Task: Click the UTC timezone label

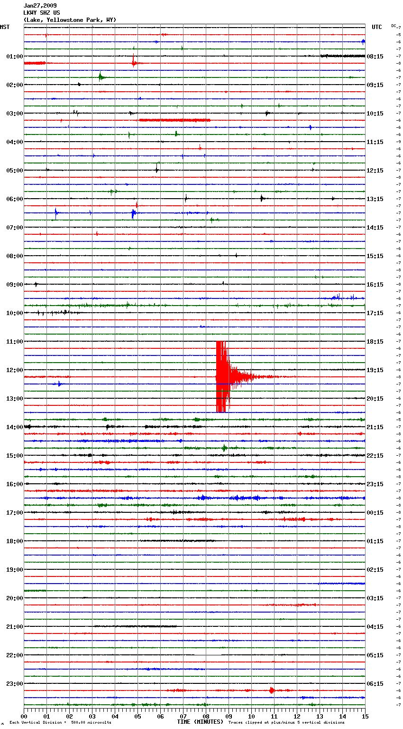Action: point(377,27)
